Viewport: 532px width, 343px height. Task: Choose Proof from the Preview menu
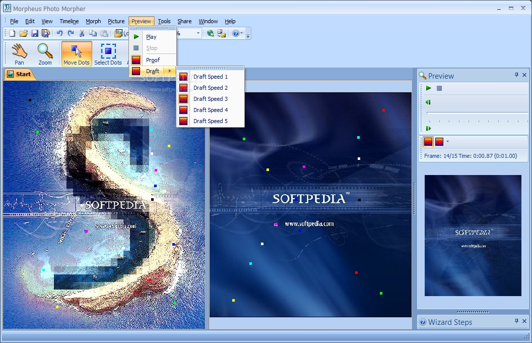point(153,60)
